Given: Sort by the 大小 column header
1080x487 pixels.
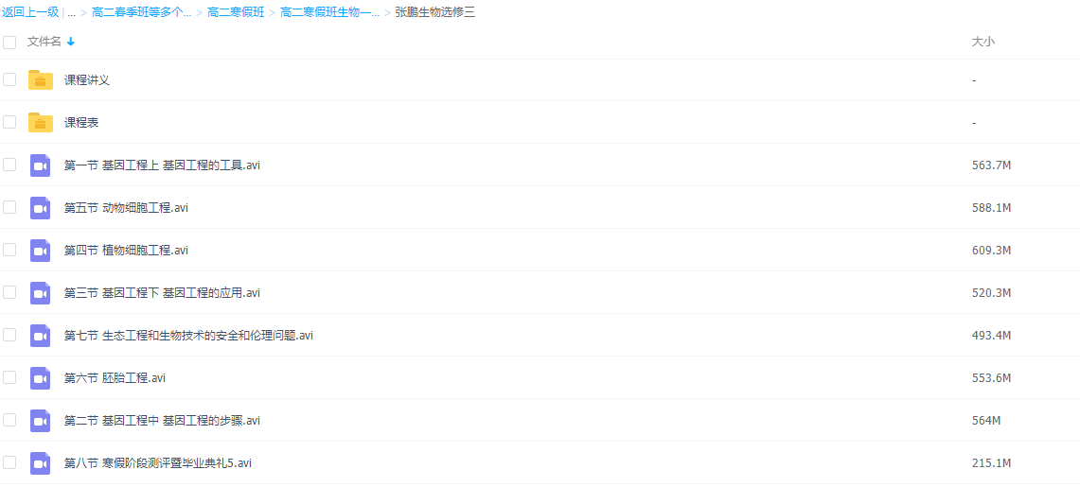Looking at the screenshot, I should click(983, 42).
